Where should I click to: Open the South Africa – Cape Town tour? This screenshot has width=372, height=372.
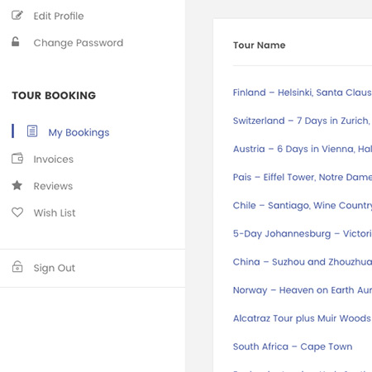293,346
